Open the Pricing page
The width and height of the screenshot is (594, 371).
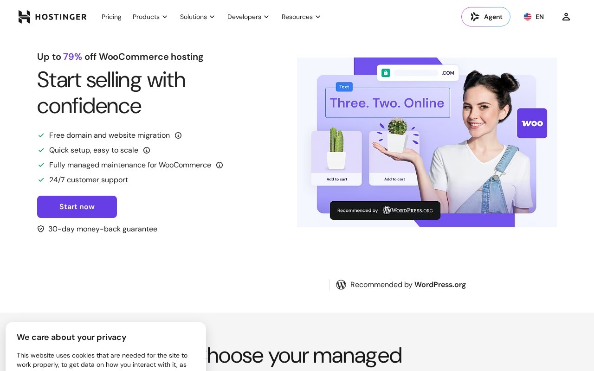[x=111, y=17]
